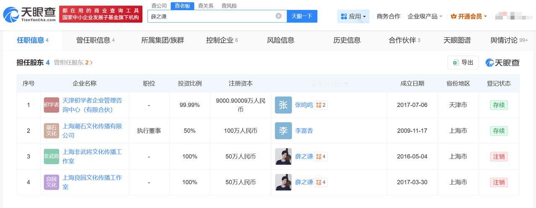Click the Excel icon on 导出

click(x=455, y=62)
